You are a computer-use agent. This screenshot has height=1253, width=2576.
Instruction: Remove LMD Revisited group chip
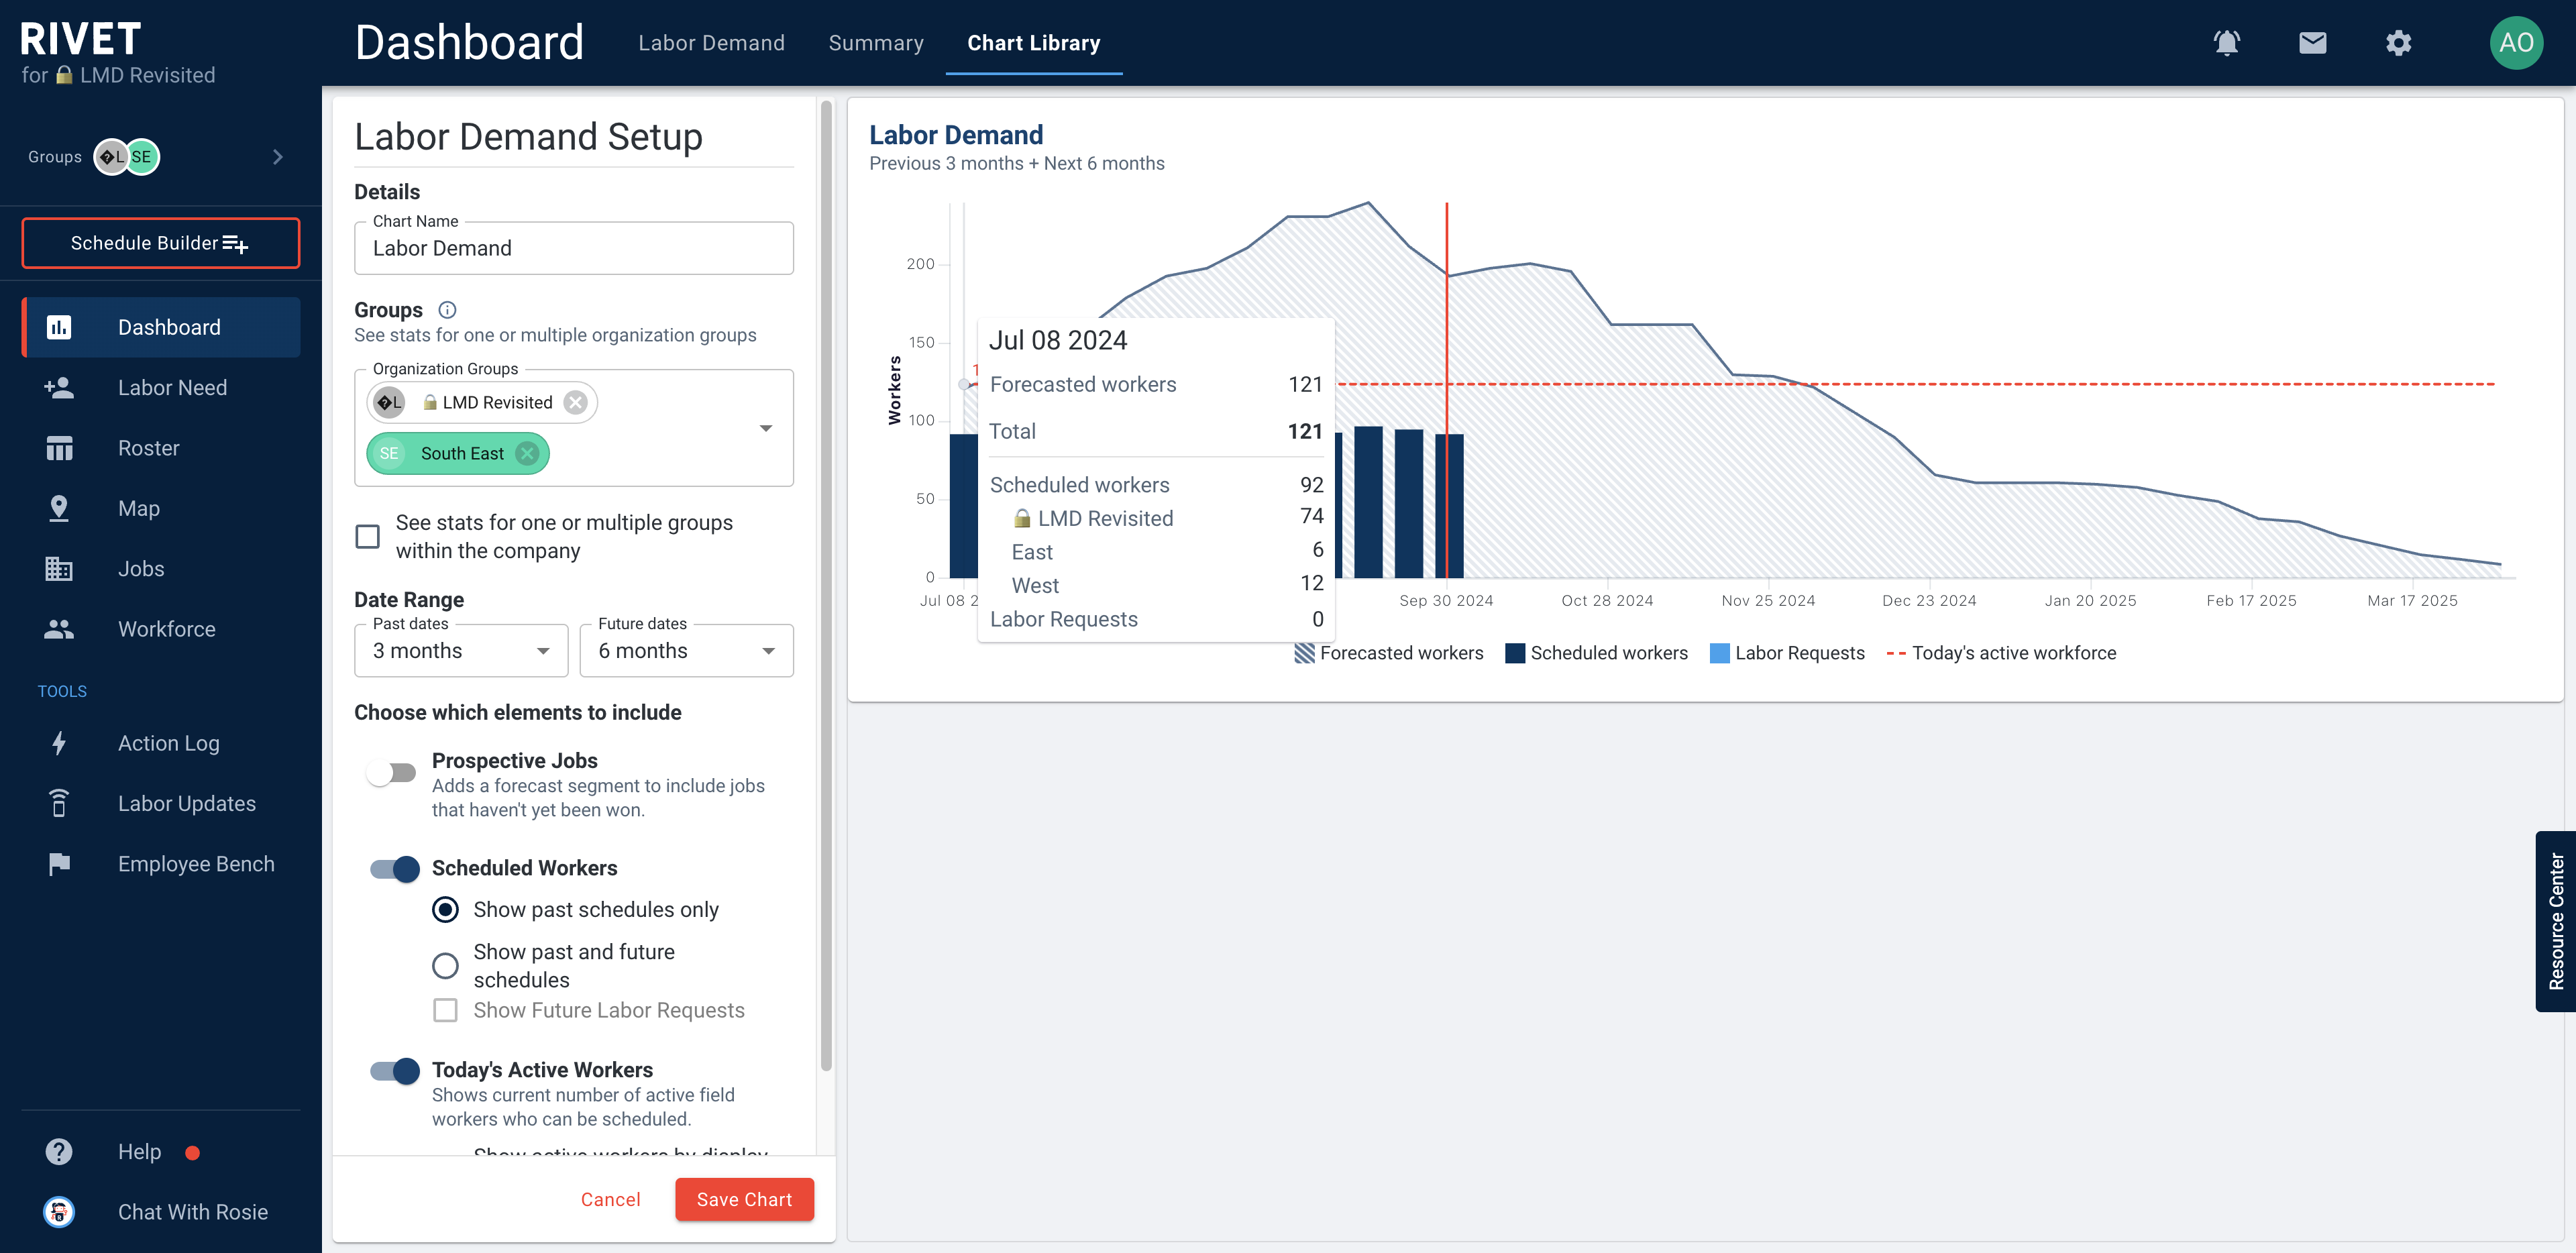click(575, 402)
